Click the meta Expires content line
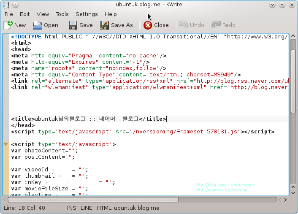 click(x=80, y=62)
